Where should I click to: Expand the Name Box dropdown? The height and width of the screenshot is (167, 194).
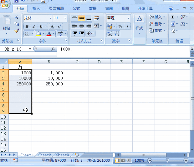tap(30, 49)
